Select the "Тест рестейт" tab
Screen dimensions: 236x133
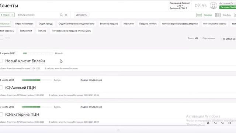(x=26, y=31)
